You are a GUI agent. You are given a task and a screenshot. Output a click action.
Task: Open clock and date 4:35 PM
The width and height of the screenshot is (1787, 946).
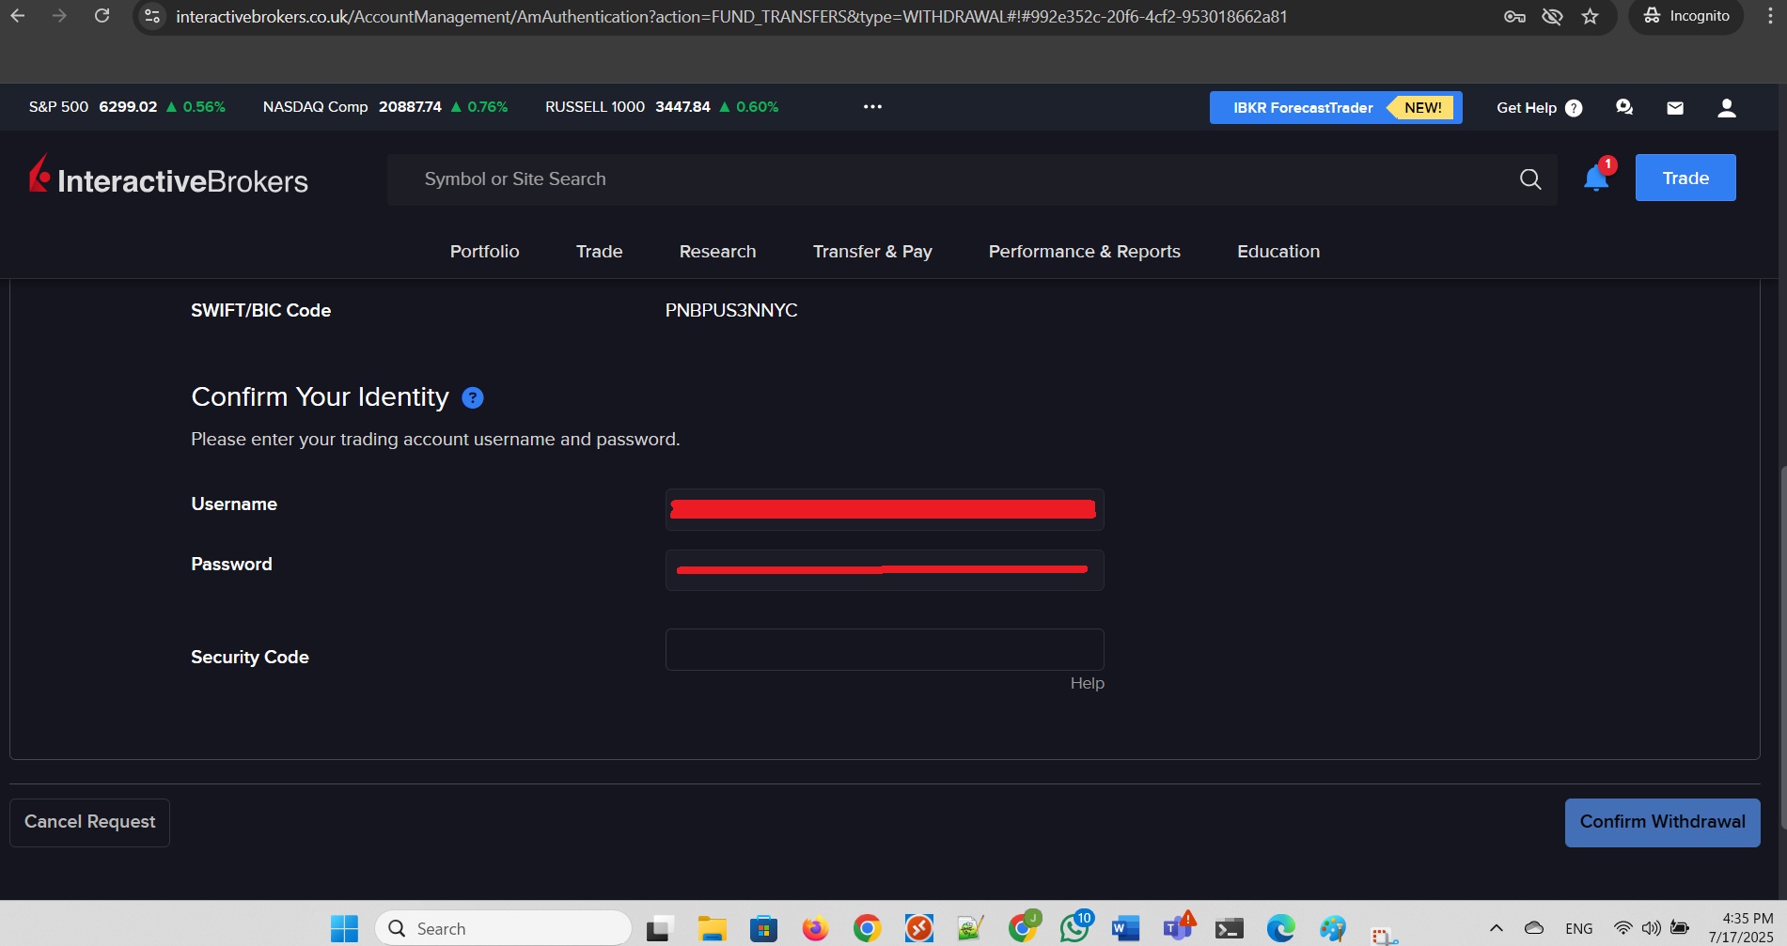click(1742, 928)
